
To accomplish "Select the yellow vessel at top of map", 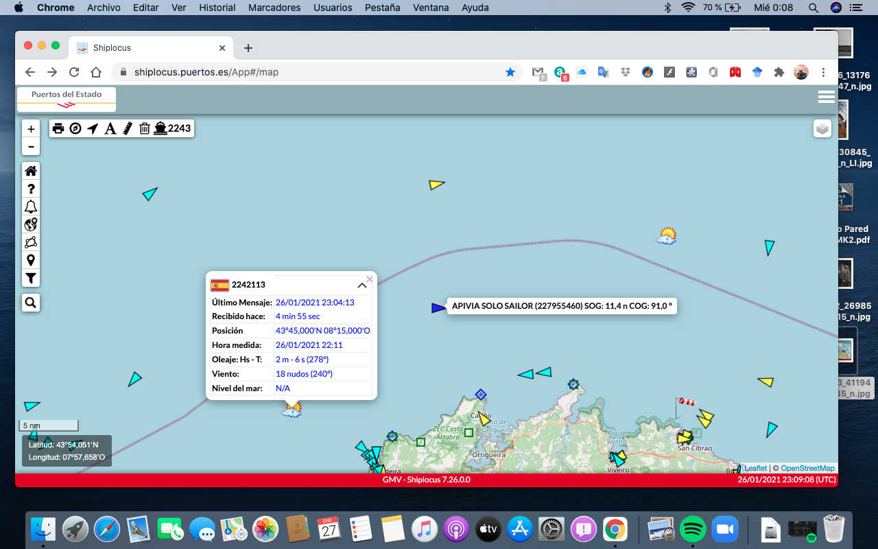I will tap(436, 185).
